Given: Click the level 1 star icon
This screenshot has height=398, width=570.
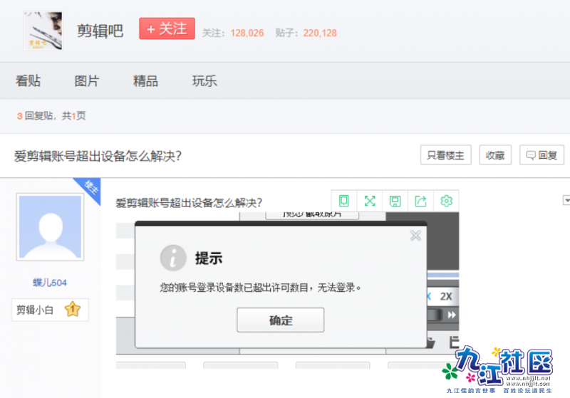Looking at the screenshot, I should (73, 310).
